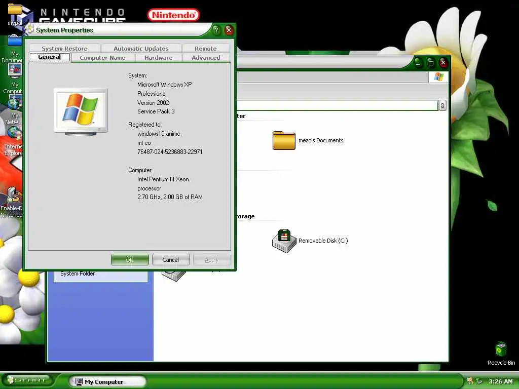Click the Apply button

coord(212,260)
